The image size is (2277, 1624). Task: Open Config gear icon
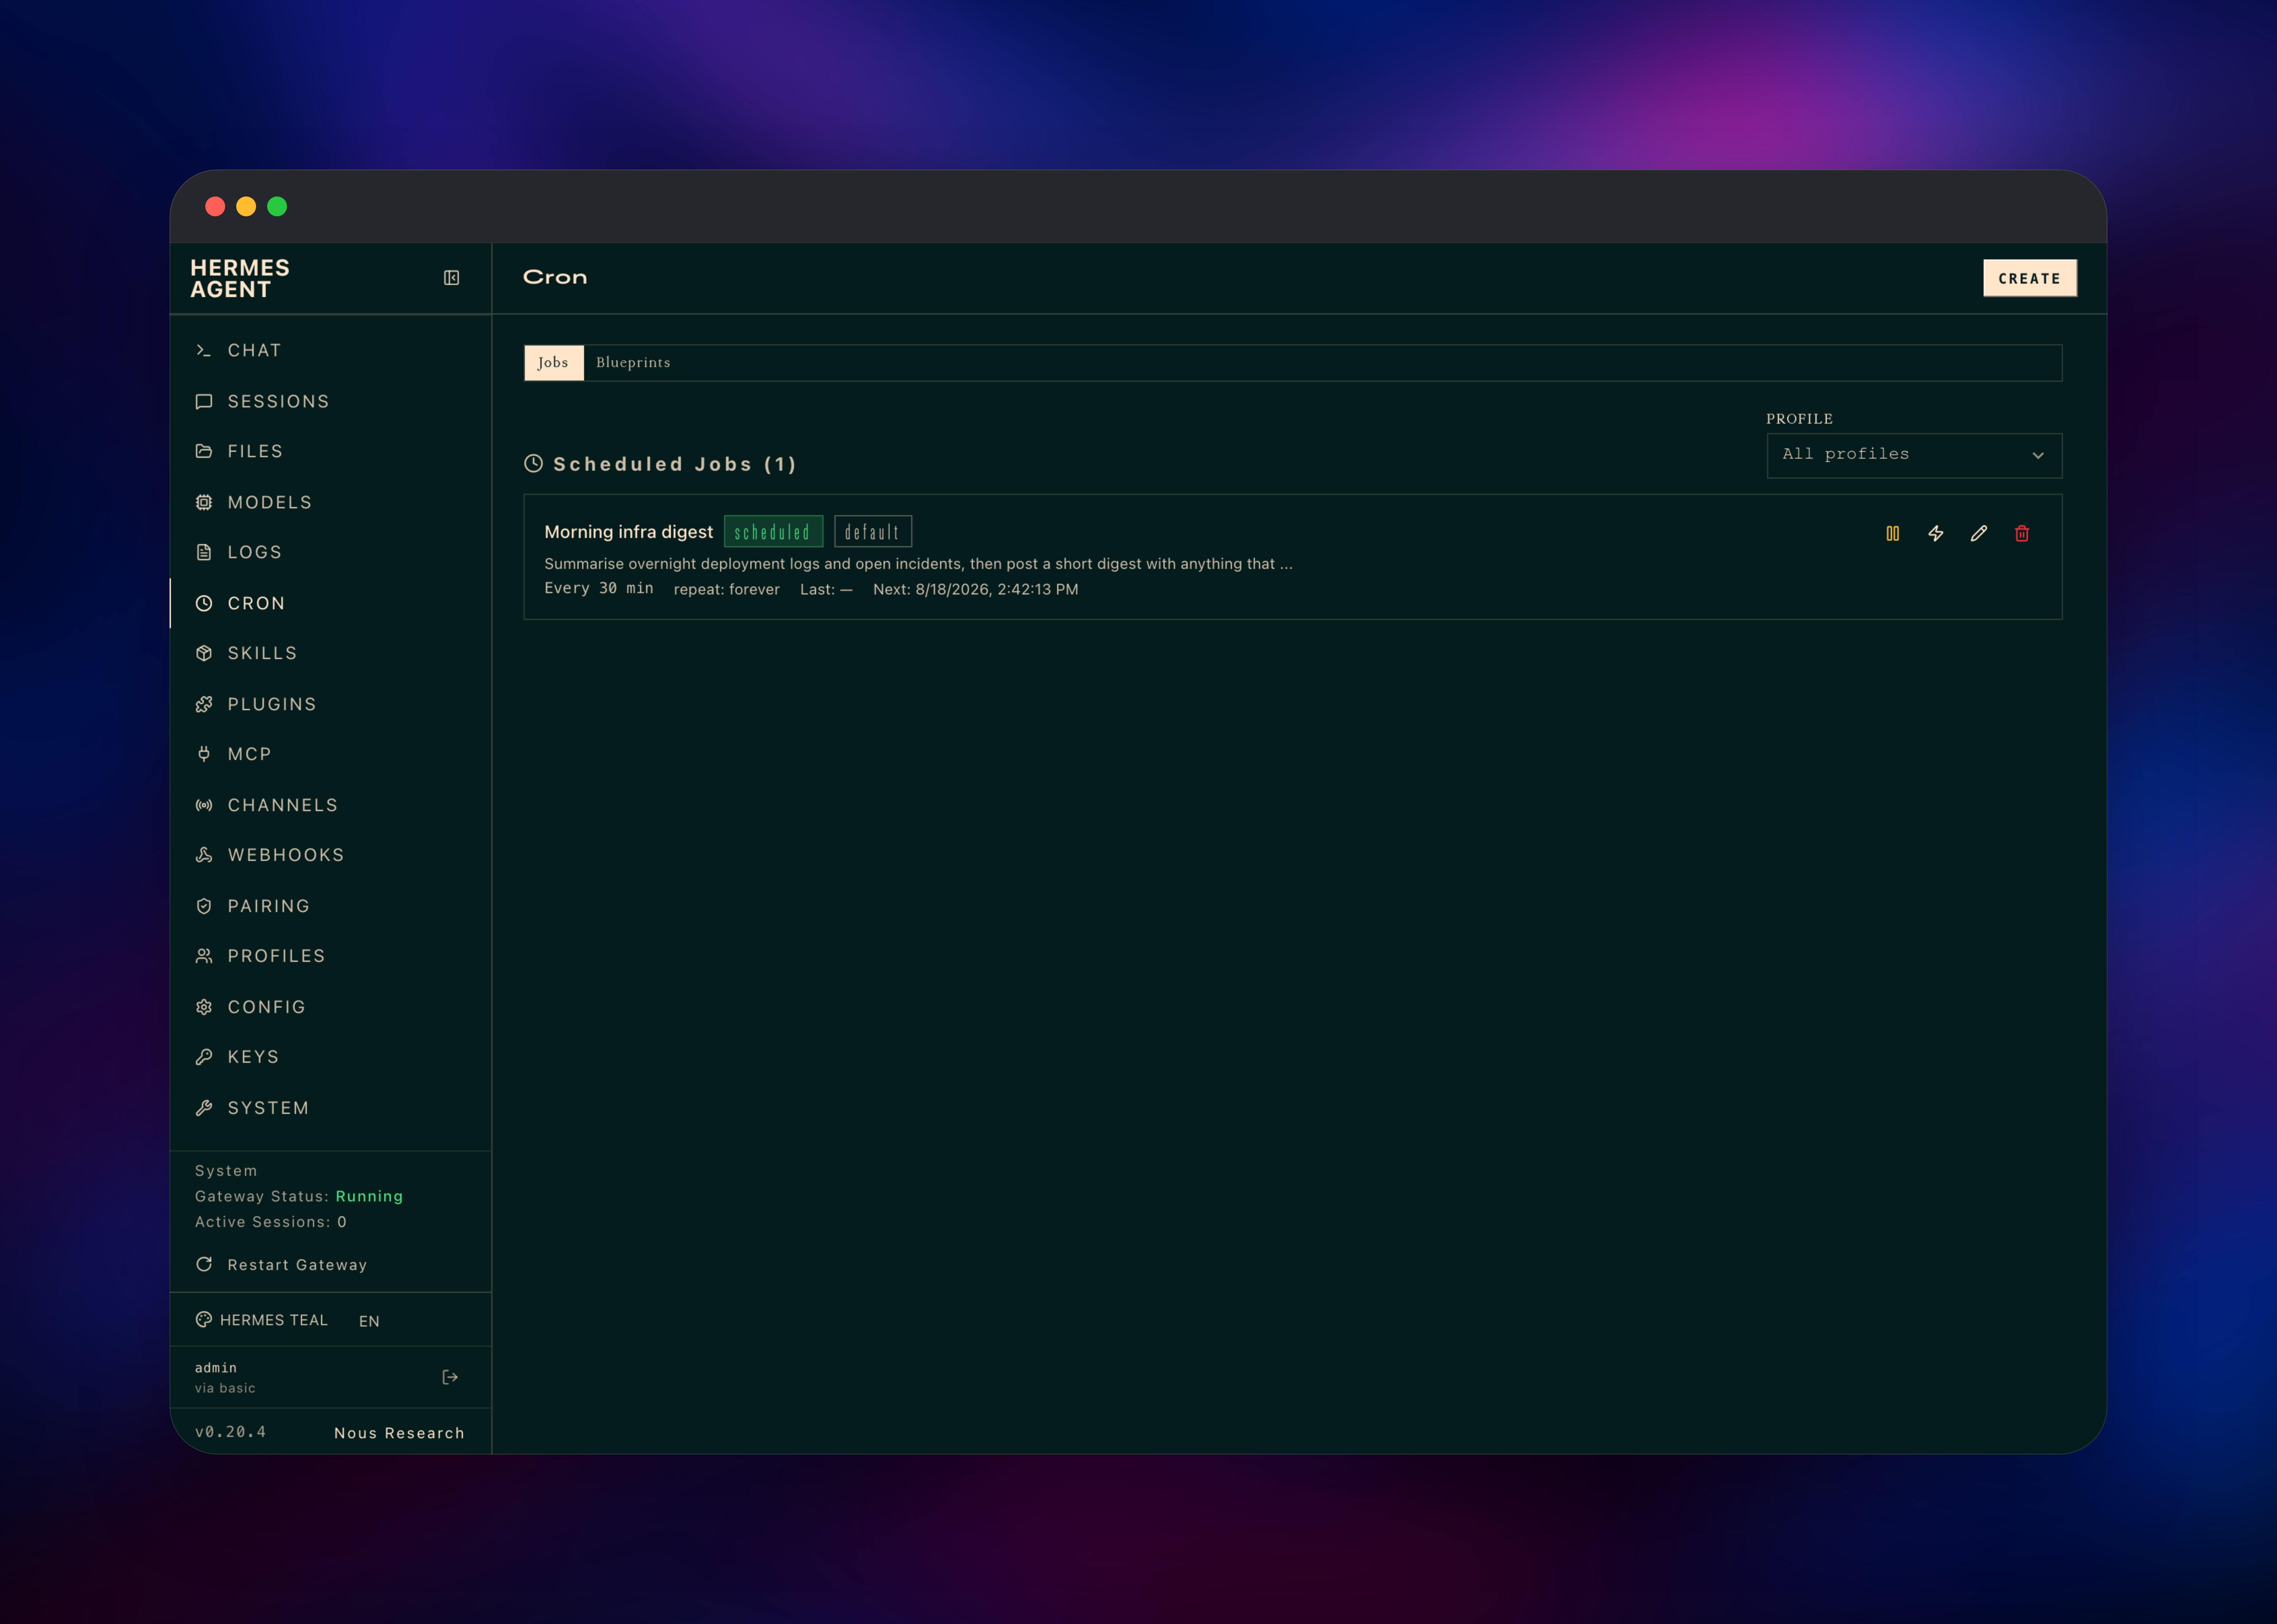[x=204, y=1007]
